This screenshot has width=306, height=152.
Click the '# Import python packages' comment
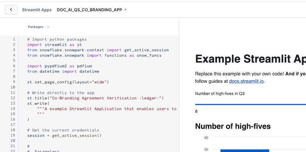pyautogui.click(x=57, y=39)
